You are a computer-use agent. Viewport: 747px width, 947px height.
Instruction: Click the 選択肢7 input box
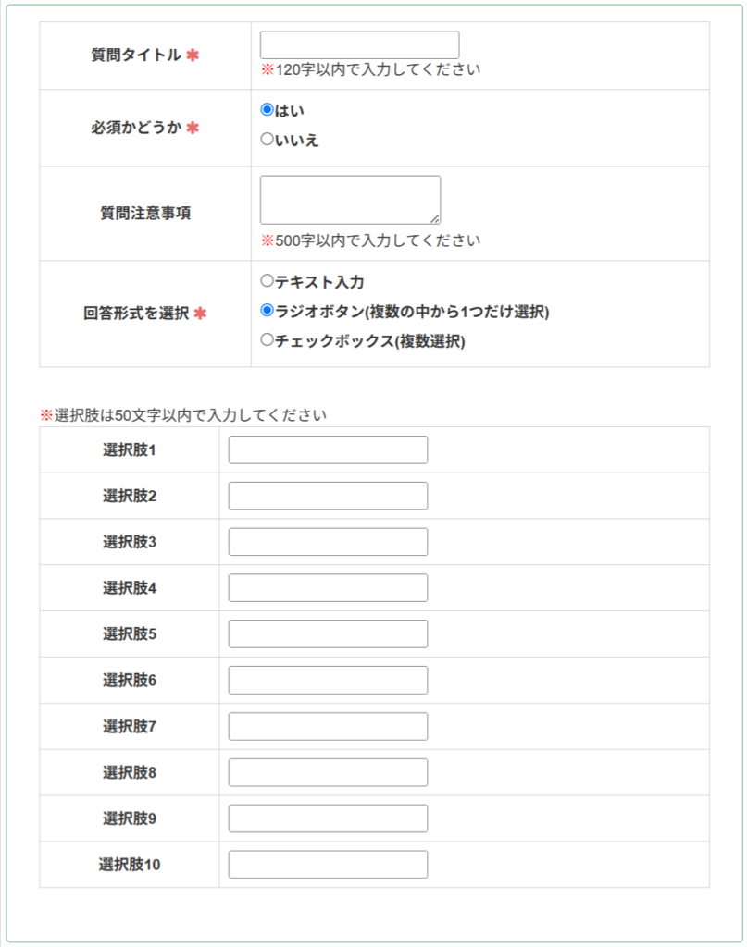pyautogui.click(x=329, y=727)
